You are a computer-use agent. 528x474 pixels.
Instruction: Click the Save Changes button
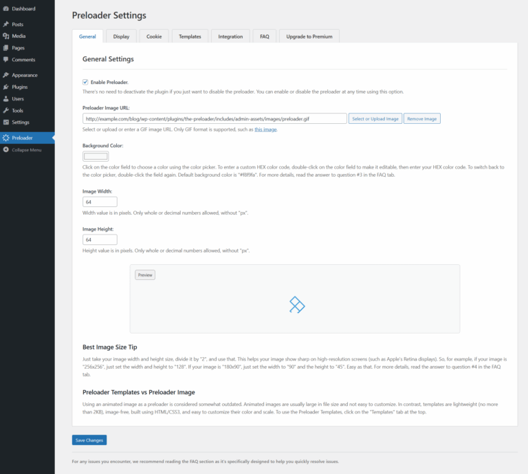[89, 440]
